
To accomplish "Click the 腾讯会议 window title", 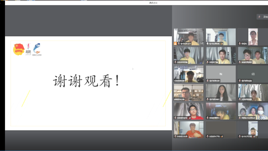I will [x=153, y=3].
